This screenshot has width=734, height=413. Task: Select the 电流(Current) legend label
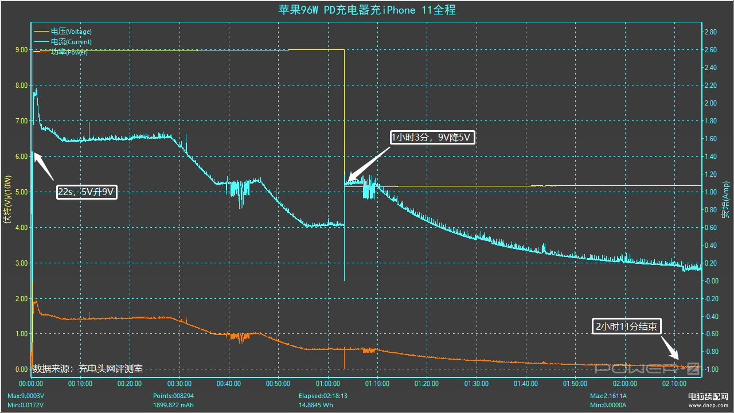coord(71,42)
